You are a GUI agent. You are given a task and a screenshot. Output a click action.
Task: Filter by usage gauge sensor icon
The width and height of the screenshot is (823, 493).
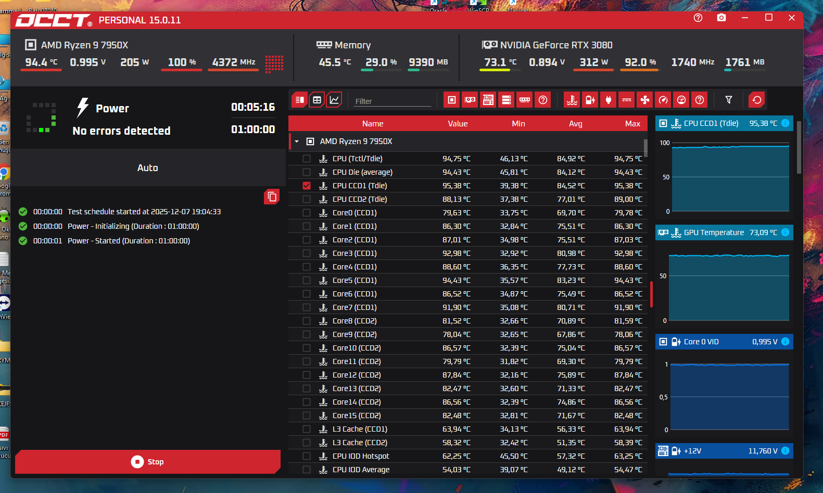[x=681, y=100]
